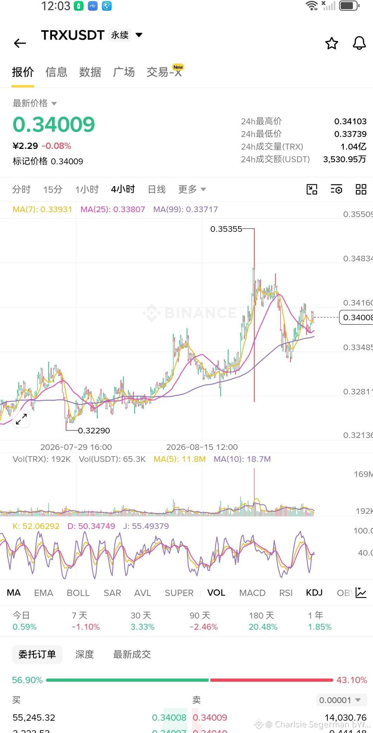Image resolution: width=373 pixels, height=733 pixels.
Task: Tap the 180 天 20.48% performance
Action: tap(263, 621)
